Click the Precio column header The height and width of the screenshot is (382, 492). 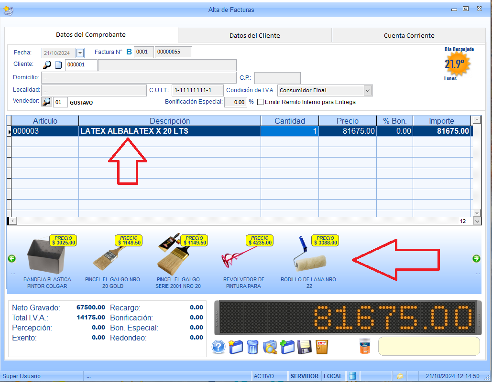[x=348, y=121]
